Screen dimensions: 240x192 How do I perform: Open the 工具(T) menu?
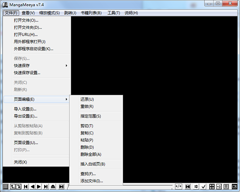pyautogui.click(x=113, y=13)
